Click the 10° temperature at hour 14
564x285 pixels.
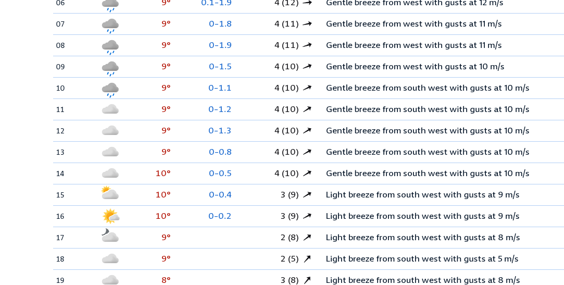(163, 174)
